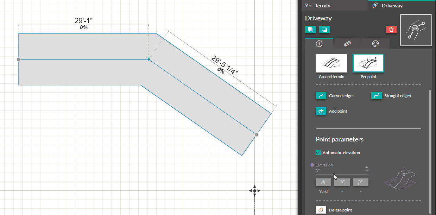Open the paint palette tab icon
Screen dimensions: 436x215
[375, 43]
